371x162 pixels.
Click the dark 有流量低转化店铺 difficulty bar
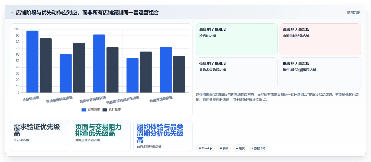[x=79, y=68]
